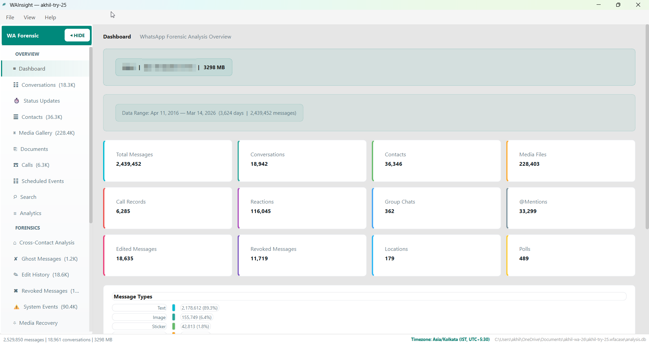The height and width of the screenshot is (344, 649).
Task: Click the Scheduled Events icon
Action: click(x=16, y=181)
